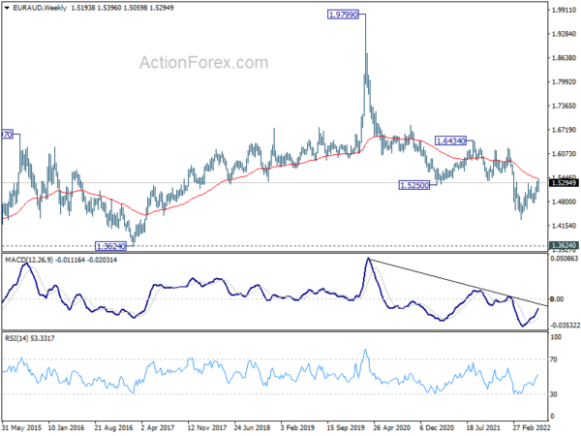Select the EURAUD,Weekly chart title text

pyautogui.click(x=40, y=8)
